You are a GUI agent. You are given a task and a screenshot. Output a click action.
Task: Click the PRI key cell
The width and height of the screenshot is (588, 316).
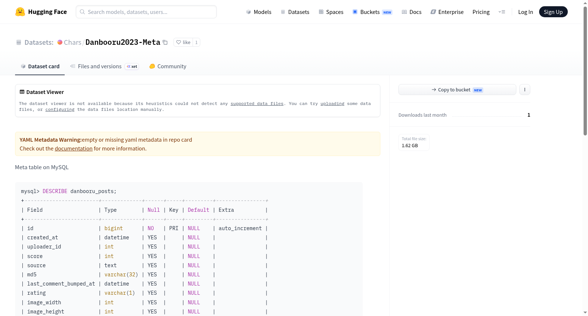(174, 228)
